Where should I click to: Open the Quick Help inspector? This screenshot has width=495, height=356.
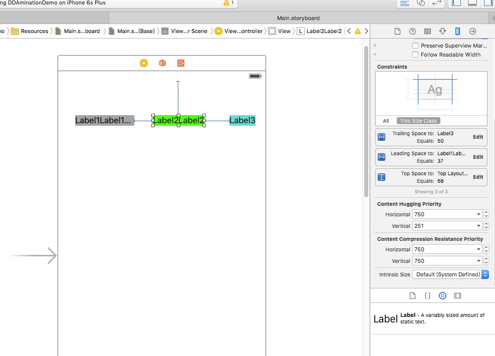tap(412, 31)
